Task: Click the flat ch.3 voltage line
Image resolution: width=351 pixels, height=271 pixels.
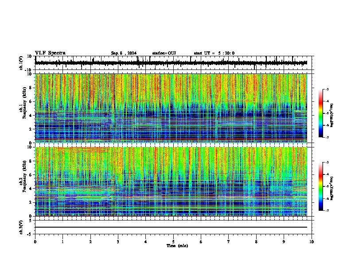Action: point(171,227)
